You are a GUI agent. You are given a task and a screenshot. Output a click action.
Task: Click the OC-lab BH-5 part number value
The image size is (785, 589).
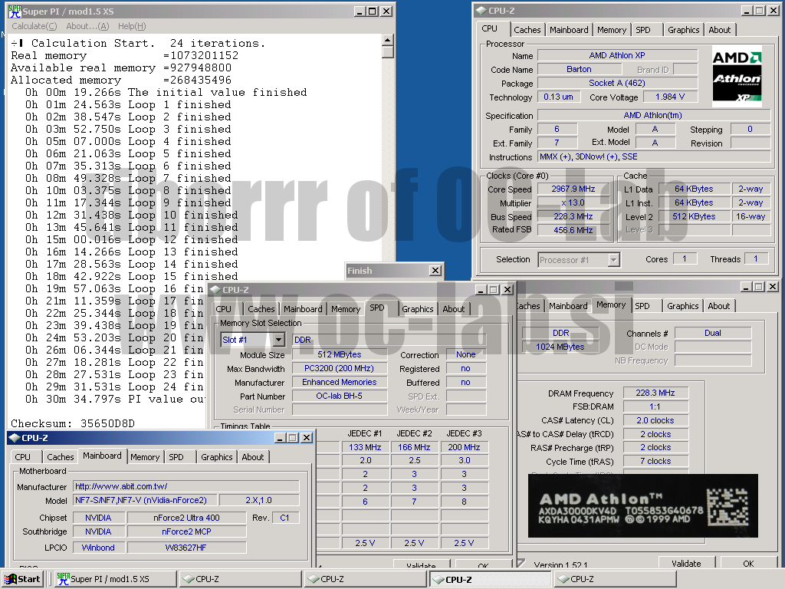pyautogui.click(x=339, y=396)
